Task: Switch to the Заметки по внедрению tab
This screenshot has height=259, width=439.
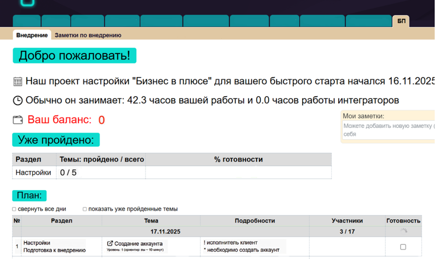Action: point(88,35)
